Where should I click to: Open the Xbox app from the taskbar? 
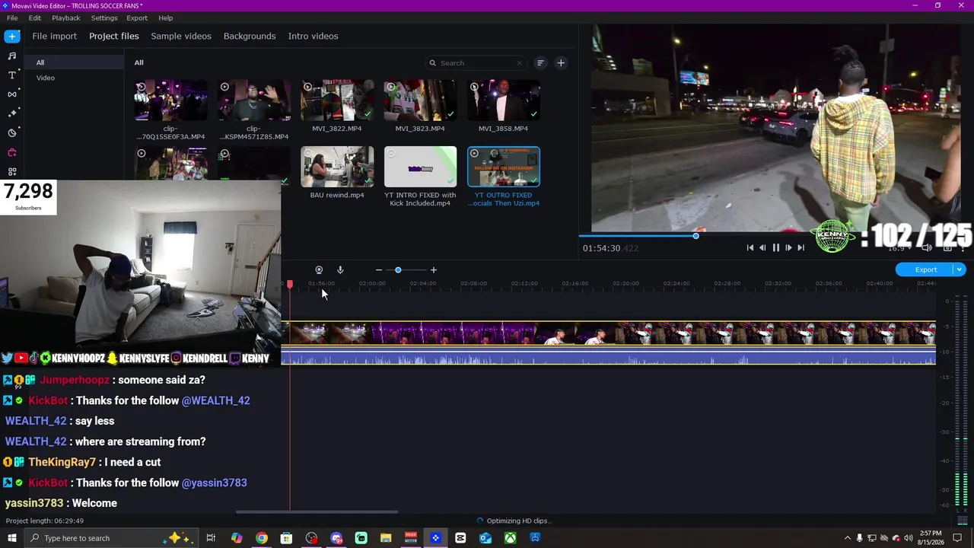pos(510,538)
